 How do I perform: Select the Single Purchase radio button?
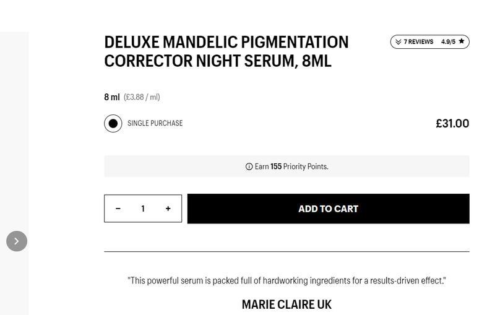click(113, 124)
